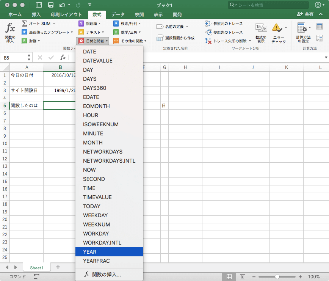Click the Undo arrow icon
Image resolution: width=329 pixels, height=281 pixels.
[62, 5]
